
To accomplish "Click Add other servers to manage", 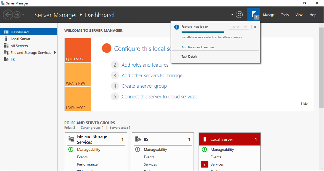I will (x=152, y=75).
